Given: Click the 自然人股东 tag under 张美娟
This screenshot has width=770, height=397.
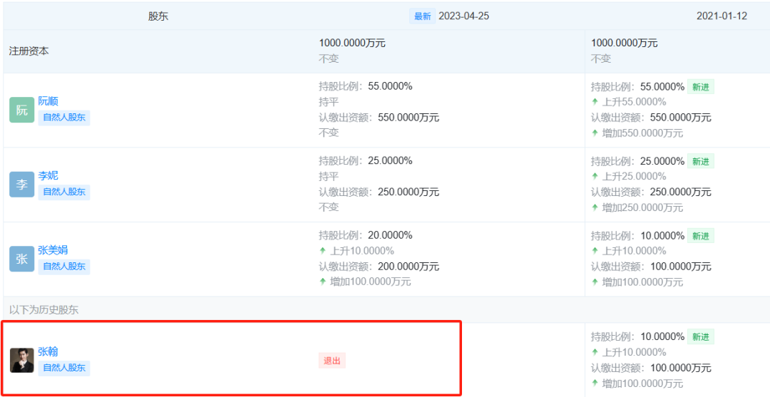Looking at the screenshot, I should (x=64, y=267).
